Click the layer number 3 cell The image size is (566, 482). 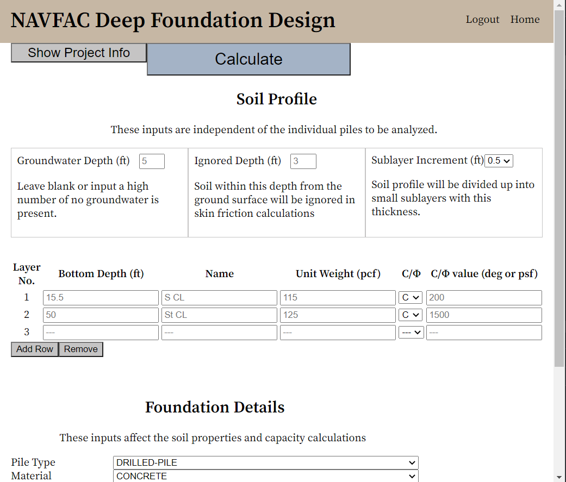27,332
